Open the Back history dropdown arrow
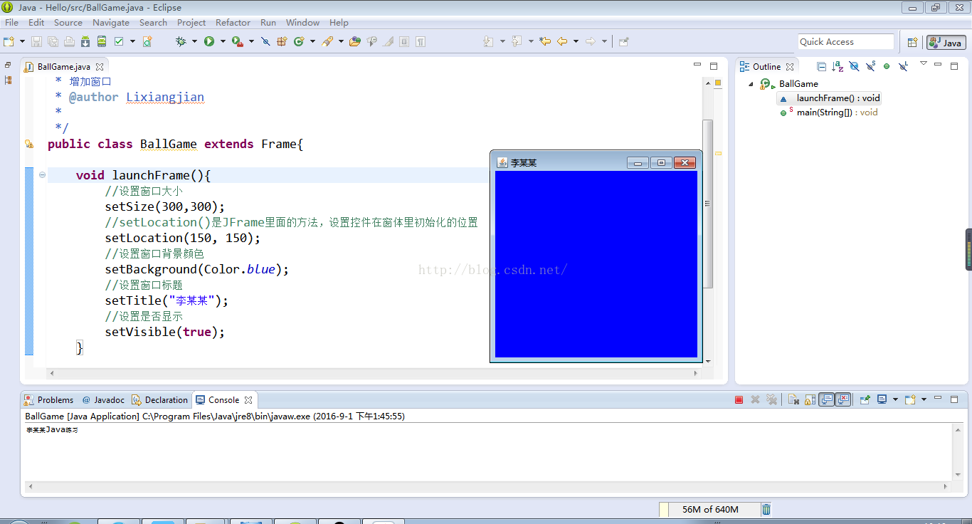 576,41
